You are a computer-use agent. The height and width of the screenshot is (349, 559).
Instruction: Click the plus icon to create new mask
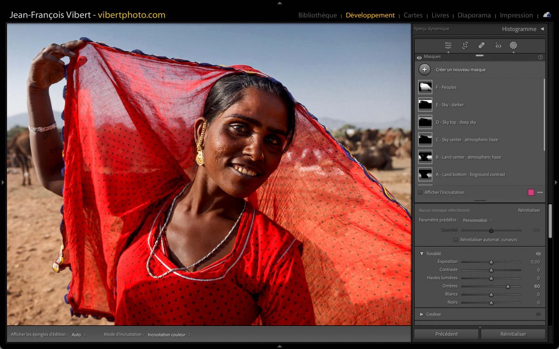coord(424,70)
